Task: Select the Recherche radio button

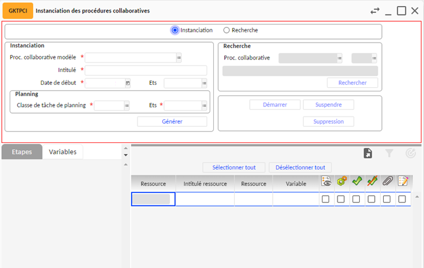Action: click(x=226, y=30)
